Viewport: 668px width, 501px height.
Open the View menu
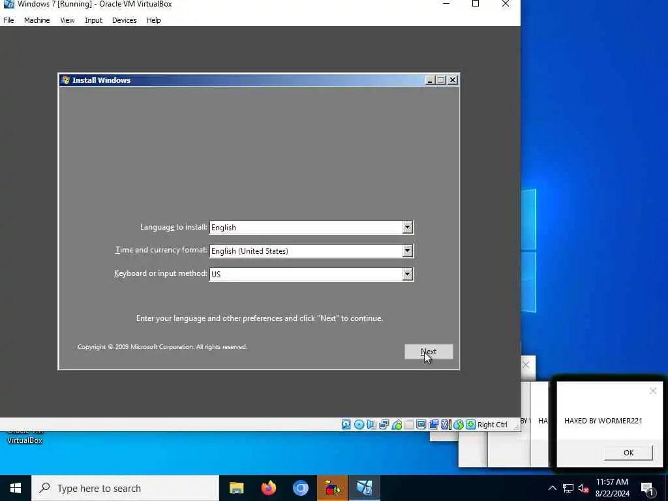pos(67,20)
